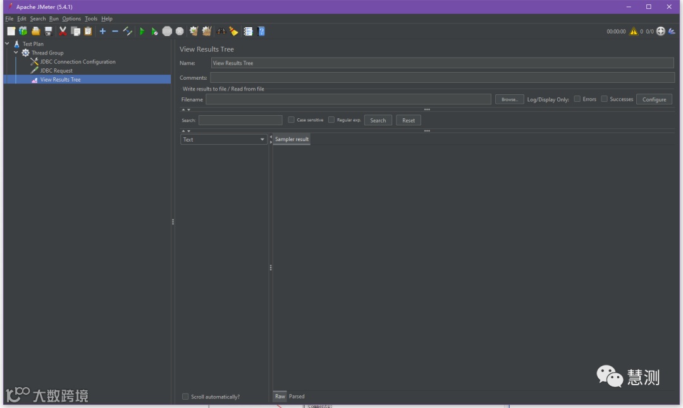Click the Filename input field
The height and width of the screenshot is (408, 683).
coord(348,99)
